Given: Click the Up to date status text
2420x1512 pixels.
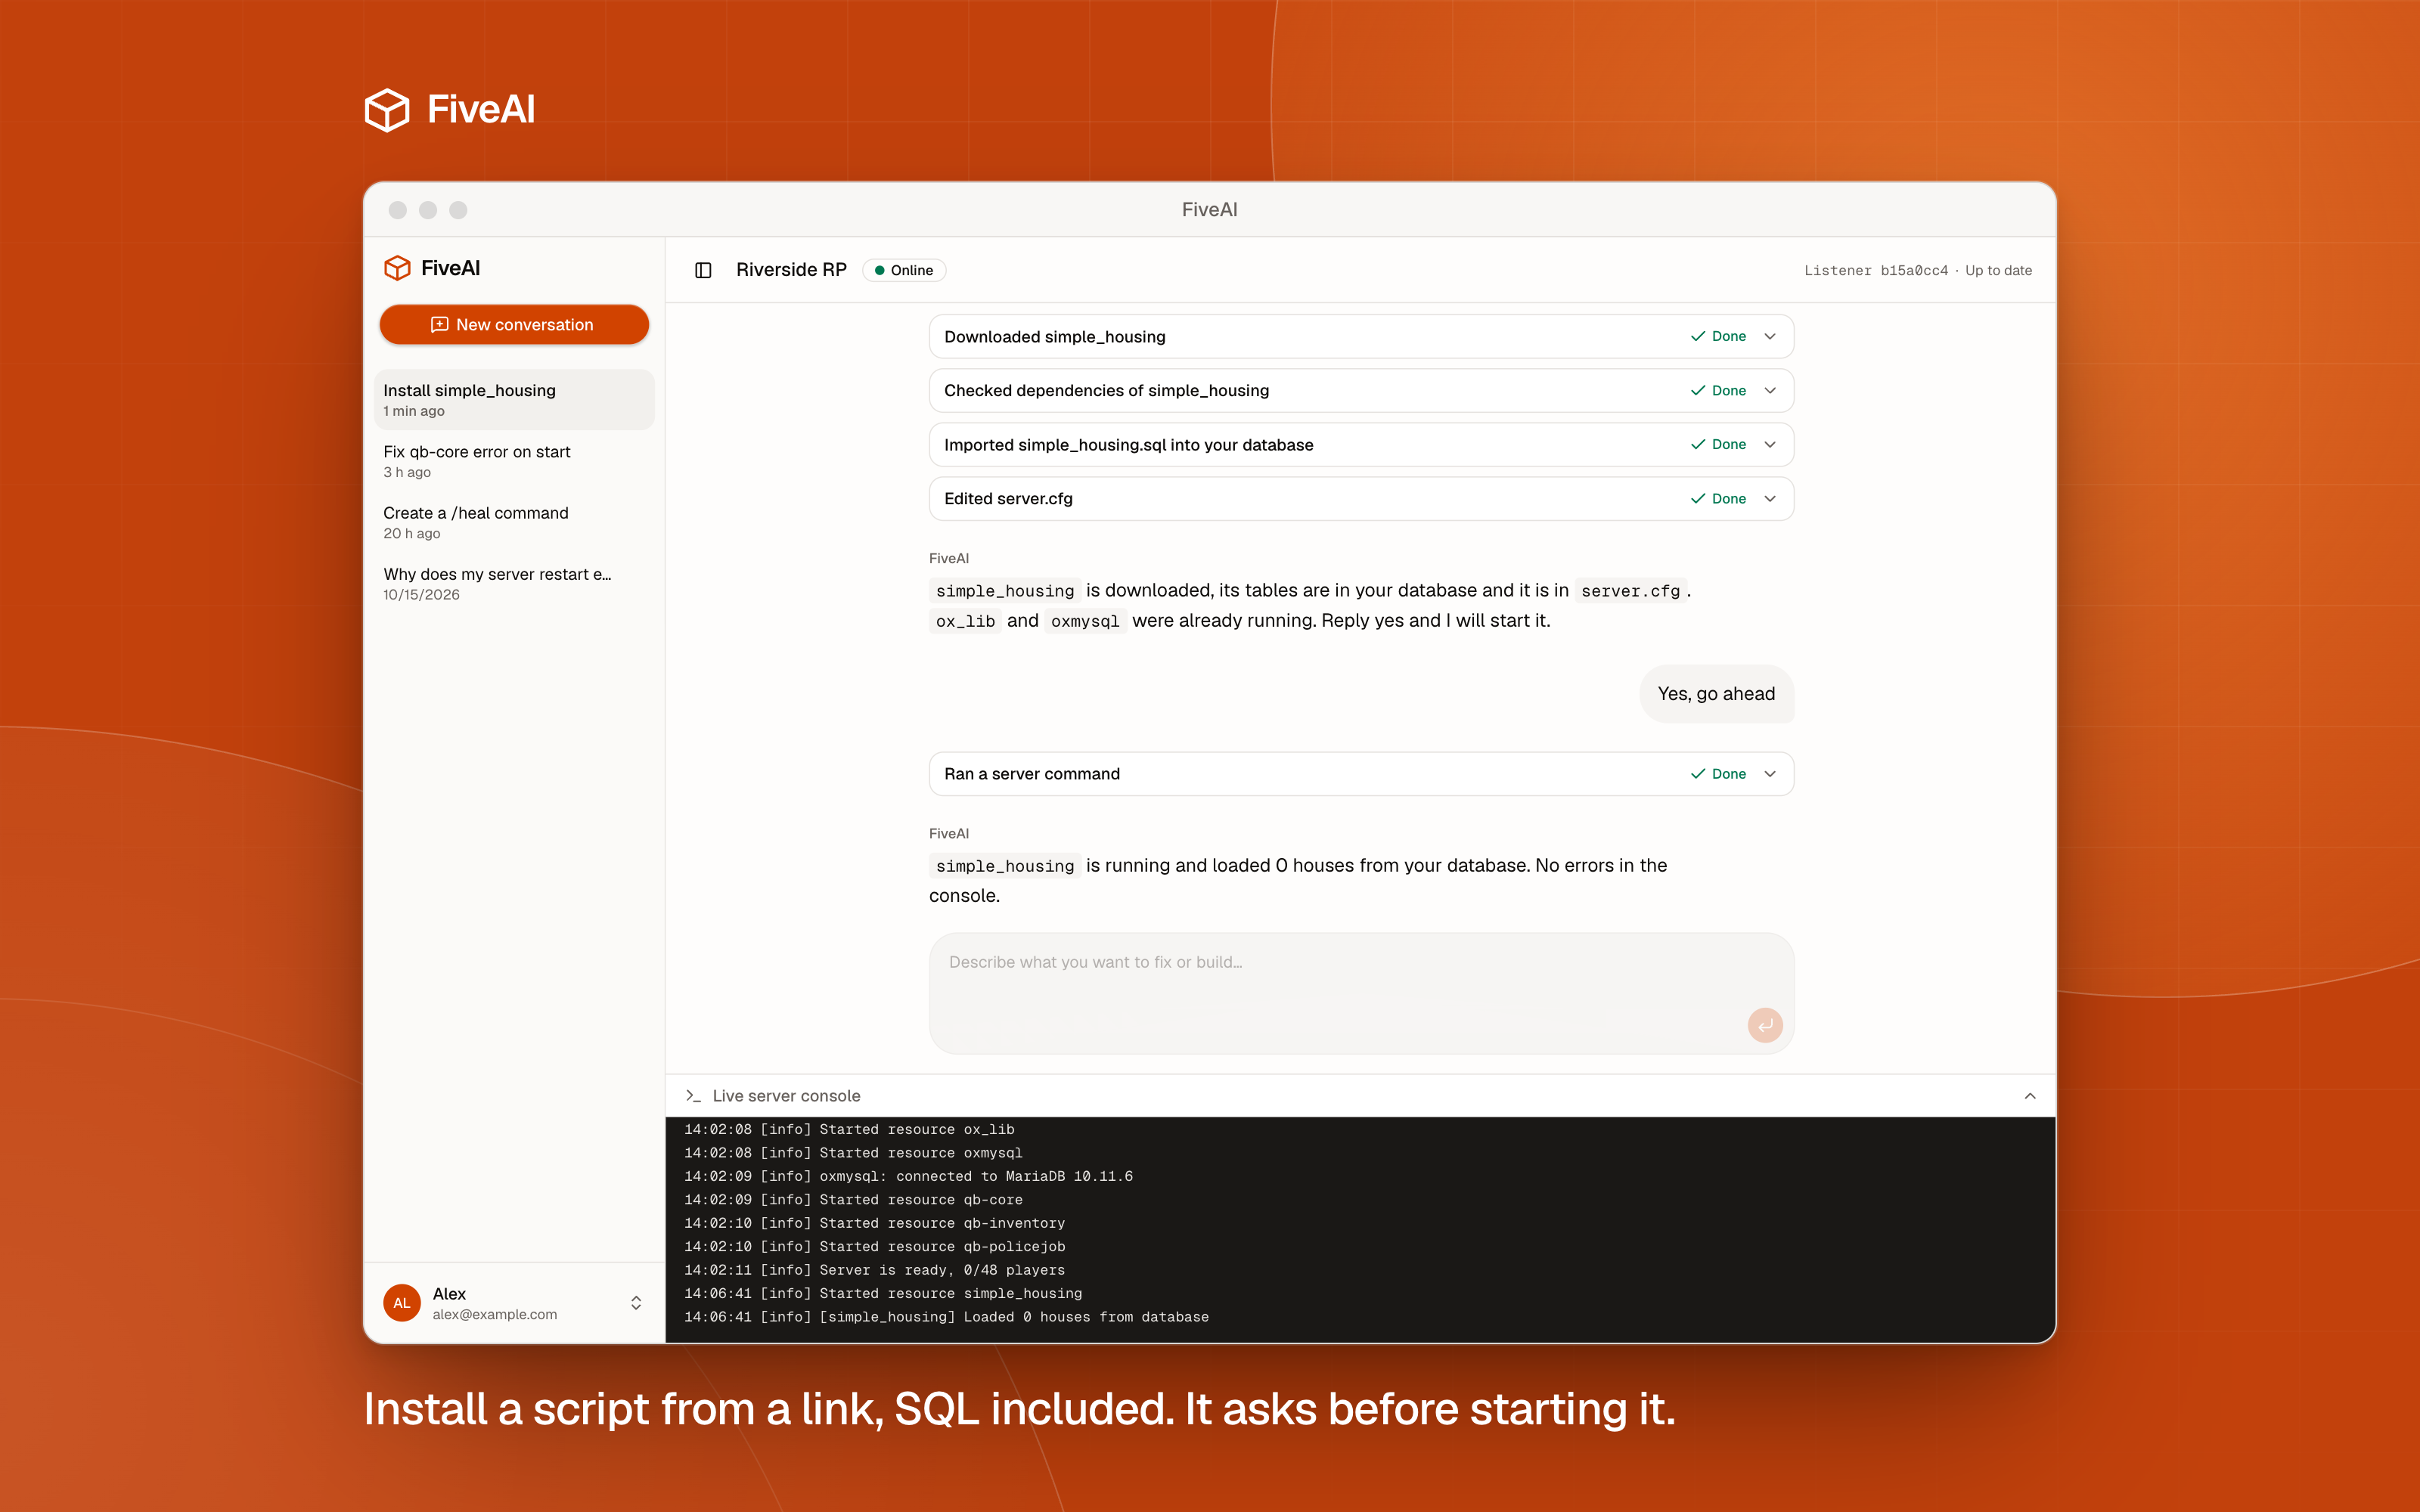Looking at the screenshot, I should pos(1998,271).
